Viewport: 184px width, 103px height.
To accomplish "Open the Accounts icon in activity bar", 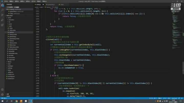I will coord(2,90).
